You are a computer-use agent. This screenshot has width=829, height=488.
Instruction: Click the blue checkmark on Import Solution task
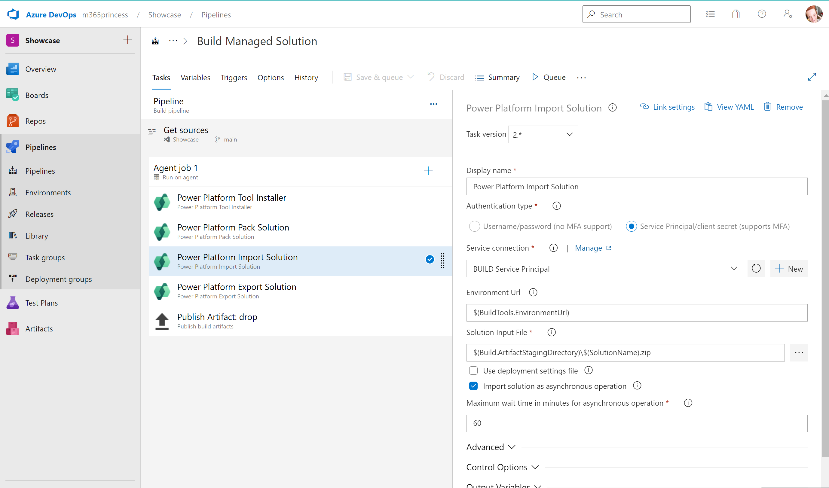[430, 259]
